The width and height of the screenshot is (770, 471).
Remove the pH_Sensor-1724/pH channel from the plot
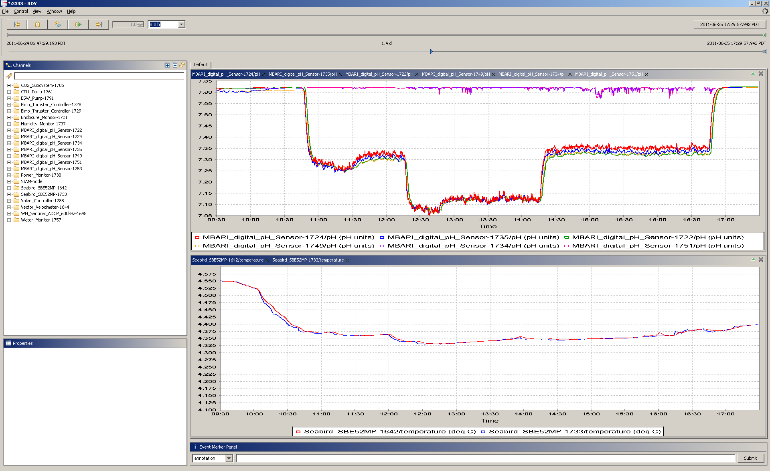point(264,74)
